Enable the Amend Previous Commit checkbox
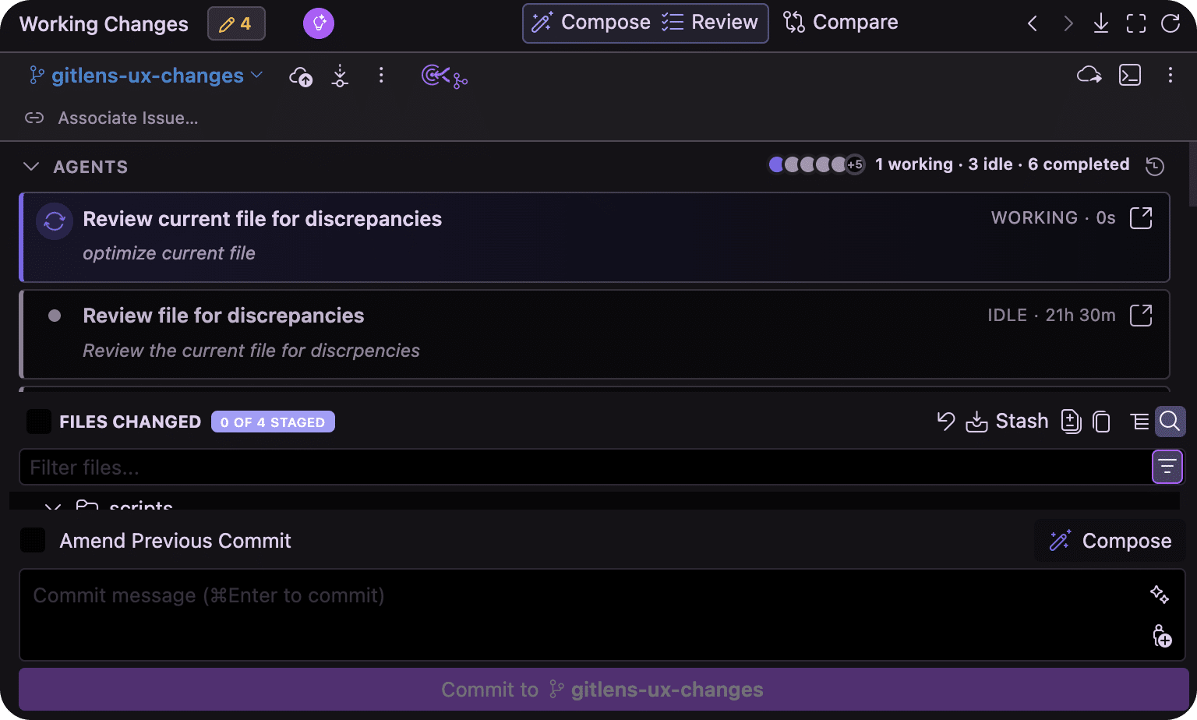The image size is (1197, 720). tap(33, 540)
